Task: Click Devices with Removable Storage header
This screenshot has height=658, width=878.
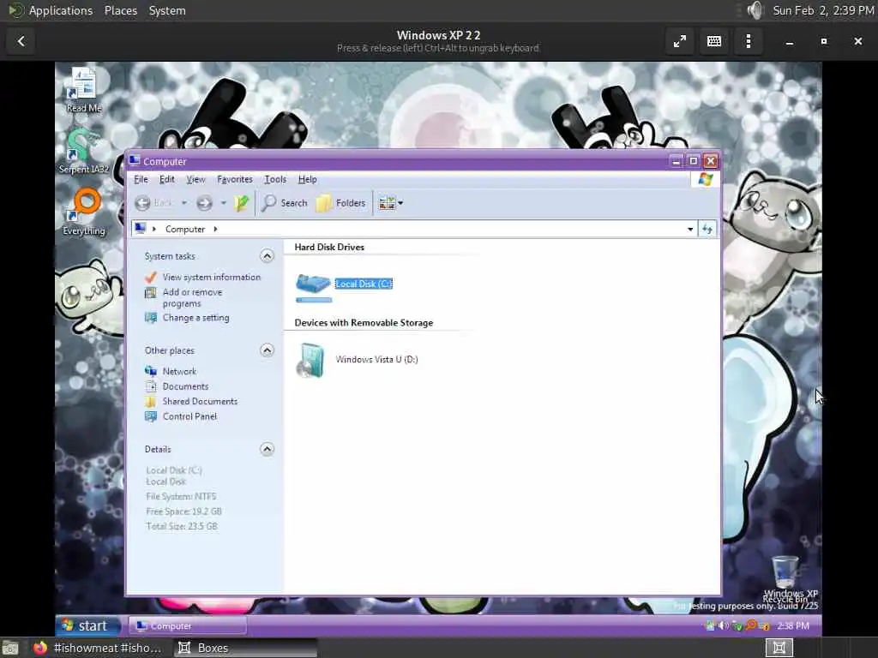Action: [x=364, y=323]
